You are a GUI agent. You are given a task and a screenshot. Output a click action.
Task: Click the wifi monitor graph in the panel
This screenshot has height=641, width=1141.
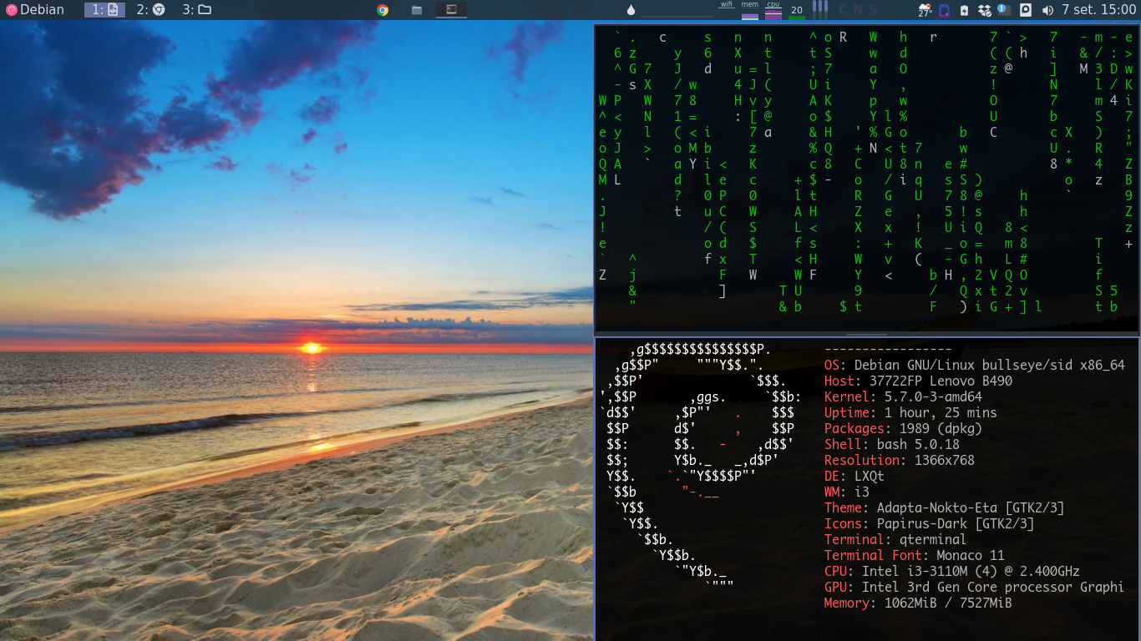coord(727,9)
